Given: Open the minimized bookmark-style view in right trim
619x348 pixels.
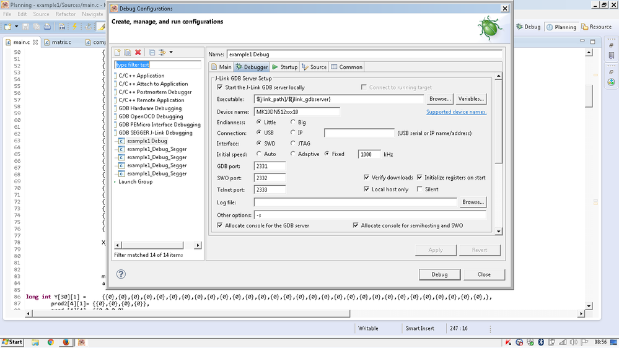Looking at the screenshot, I should 611,56.
